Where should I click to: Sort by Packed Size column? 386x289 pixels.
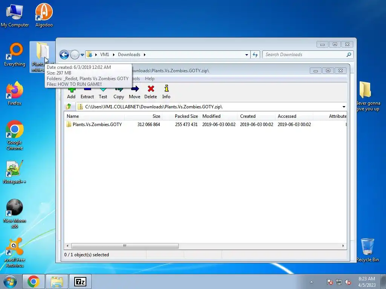coord(181,116)
